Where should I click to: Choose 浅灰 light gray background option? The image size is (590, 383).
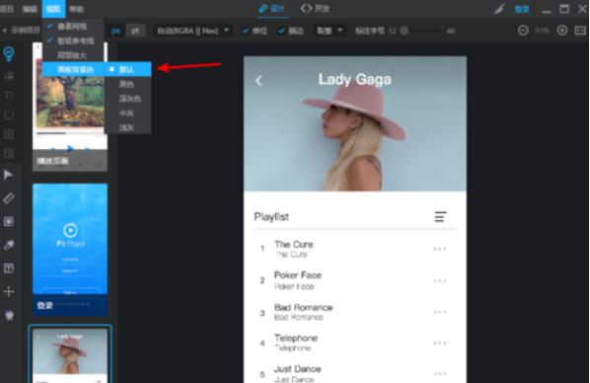[x=128, y=127]
